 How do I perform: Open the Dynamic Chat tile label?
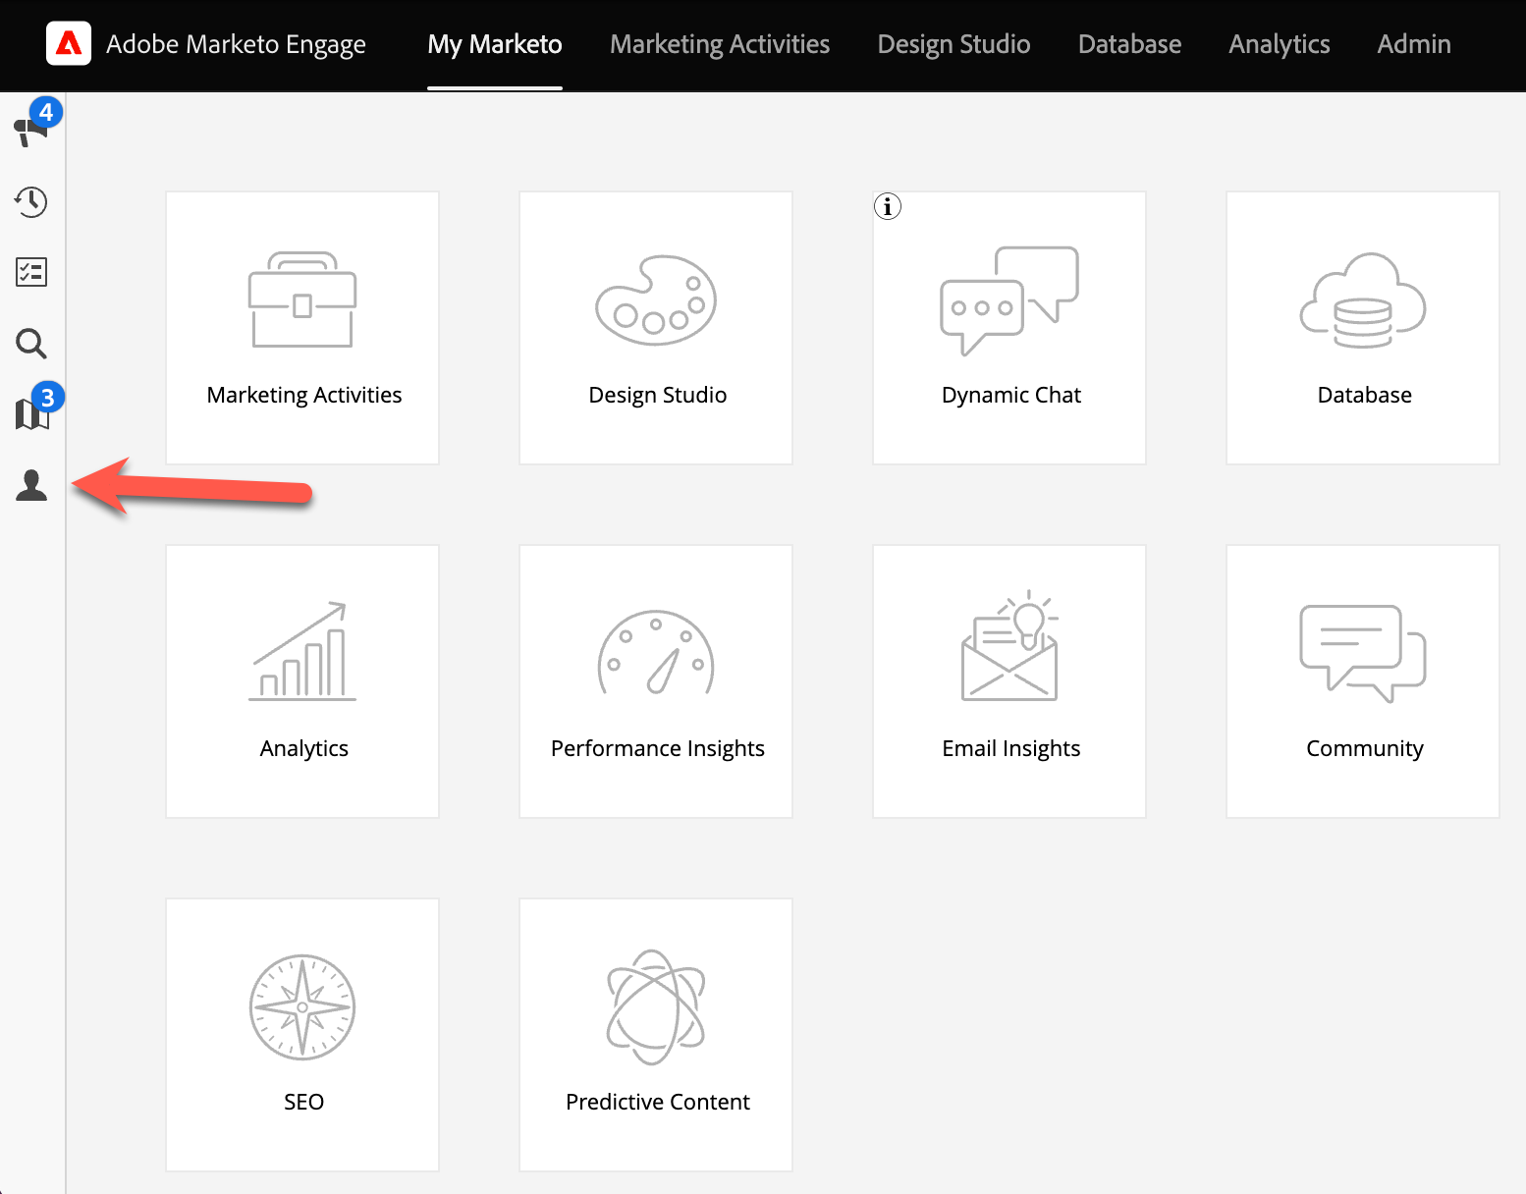pos(1011,395)
